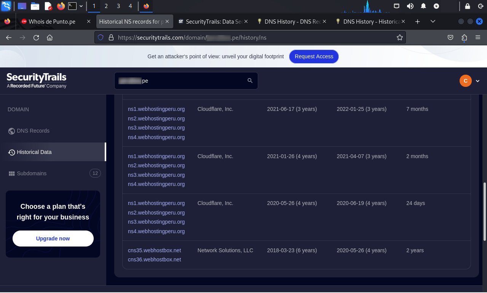Expand the terminal launcher dropdown arrow
This screenshot has height=293, width=487.
point(81,6)
